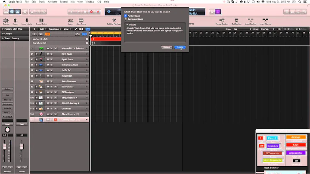This screenshot has height=174, width=310.
Task: Click the purple control bar button
Action: click(218, 12)
